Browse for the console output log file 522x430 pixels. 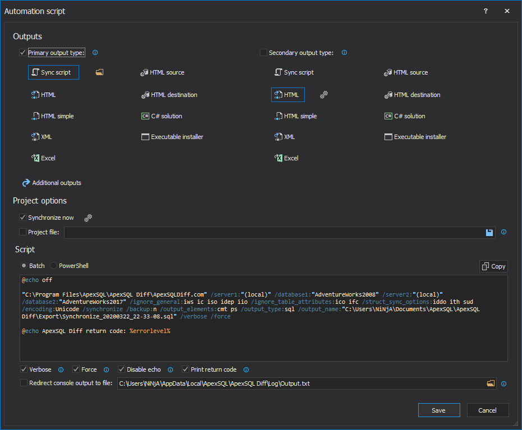[x=491, y=383]
